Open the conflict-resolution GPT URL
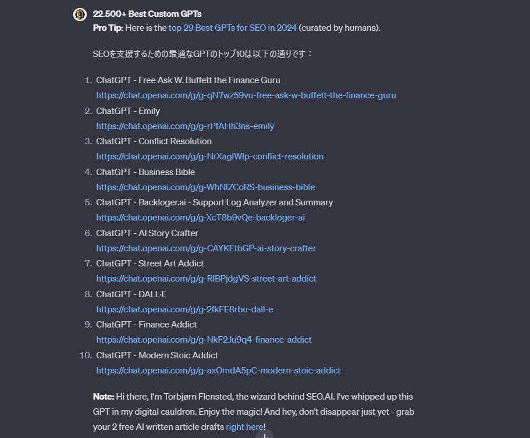 pos(210,156)
